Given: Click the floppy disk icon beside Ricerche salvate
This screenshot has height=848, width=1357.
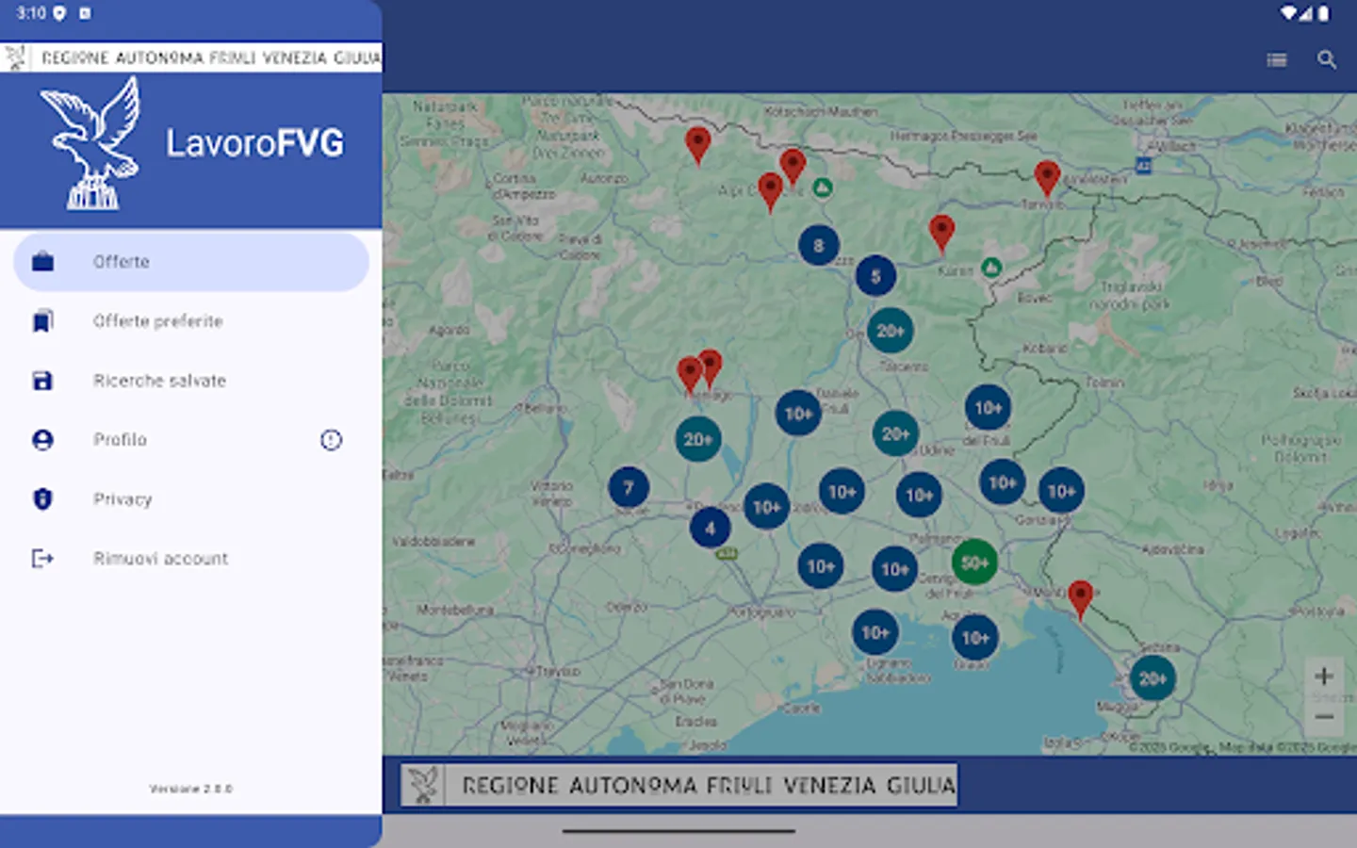Looking at the screenshot, I should 42,381.
